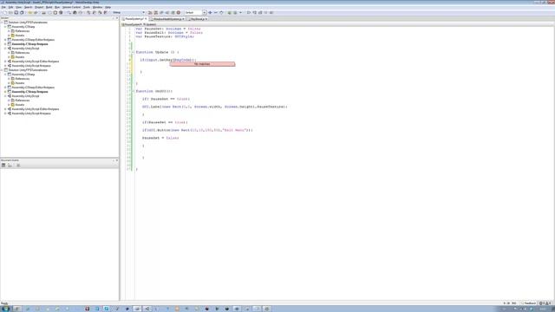Collapse the first Solution UnityFPSTutorial node
Image resolution: width=555 pixels, height=312 pixels.
point(2,23)
